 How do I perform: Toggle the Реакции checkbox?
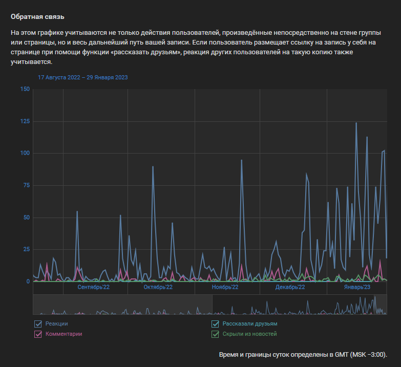[x=38, y=323]
